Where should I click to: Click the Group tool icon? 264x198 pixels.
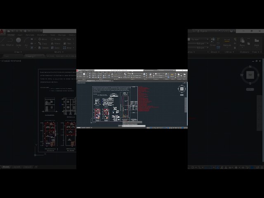coord(213,41)
